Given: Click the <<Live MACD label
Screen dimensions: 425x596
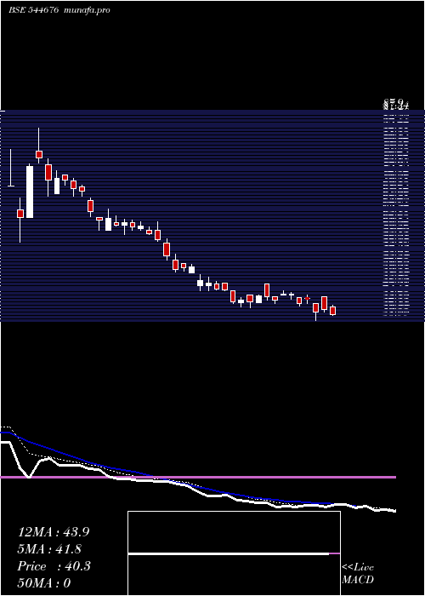Looking at the screenshot, I should point(358,573).
